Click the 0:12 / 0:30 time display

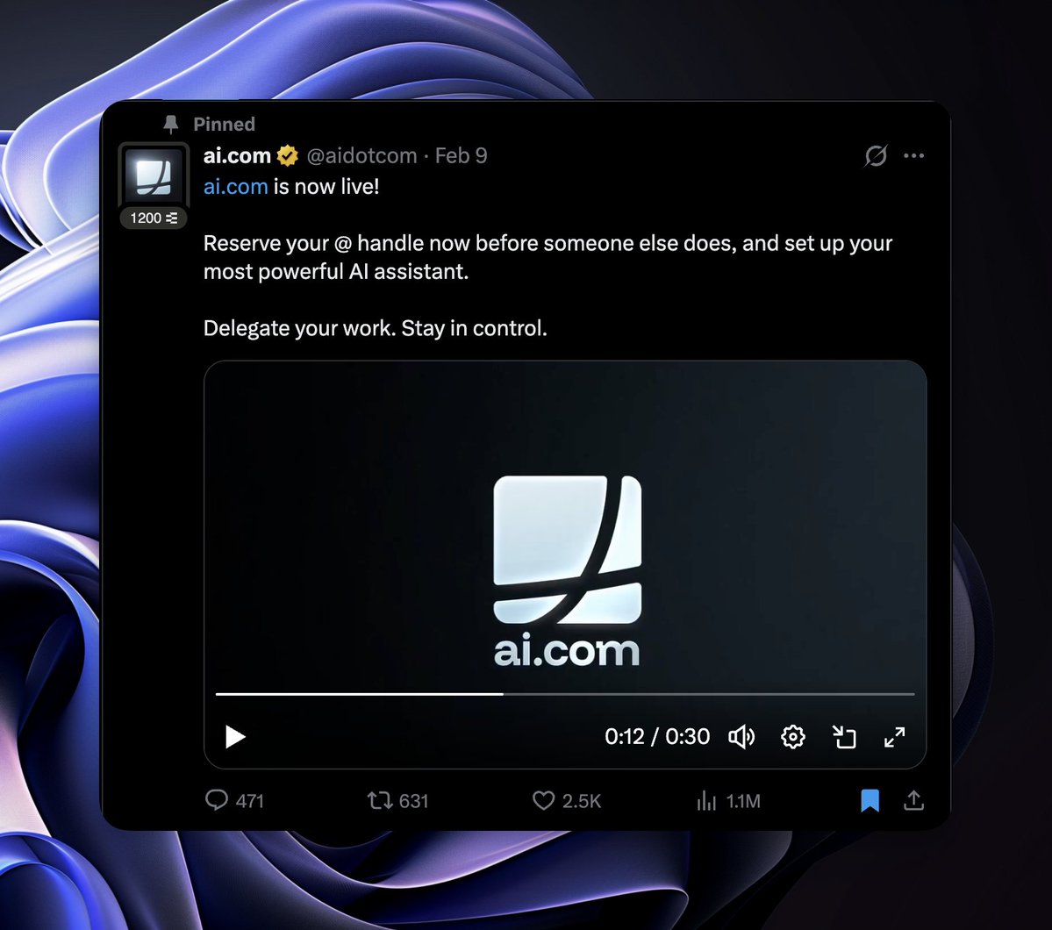(x=657, y=737)
